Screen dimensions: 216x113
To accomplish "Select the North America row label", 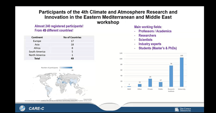I will [37, 55].
